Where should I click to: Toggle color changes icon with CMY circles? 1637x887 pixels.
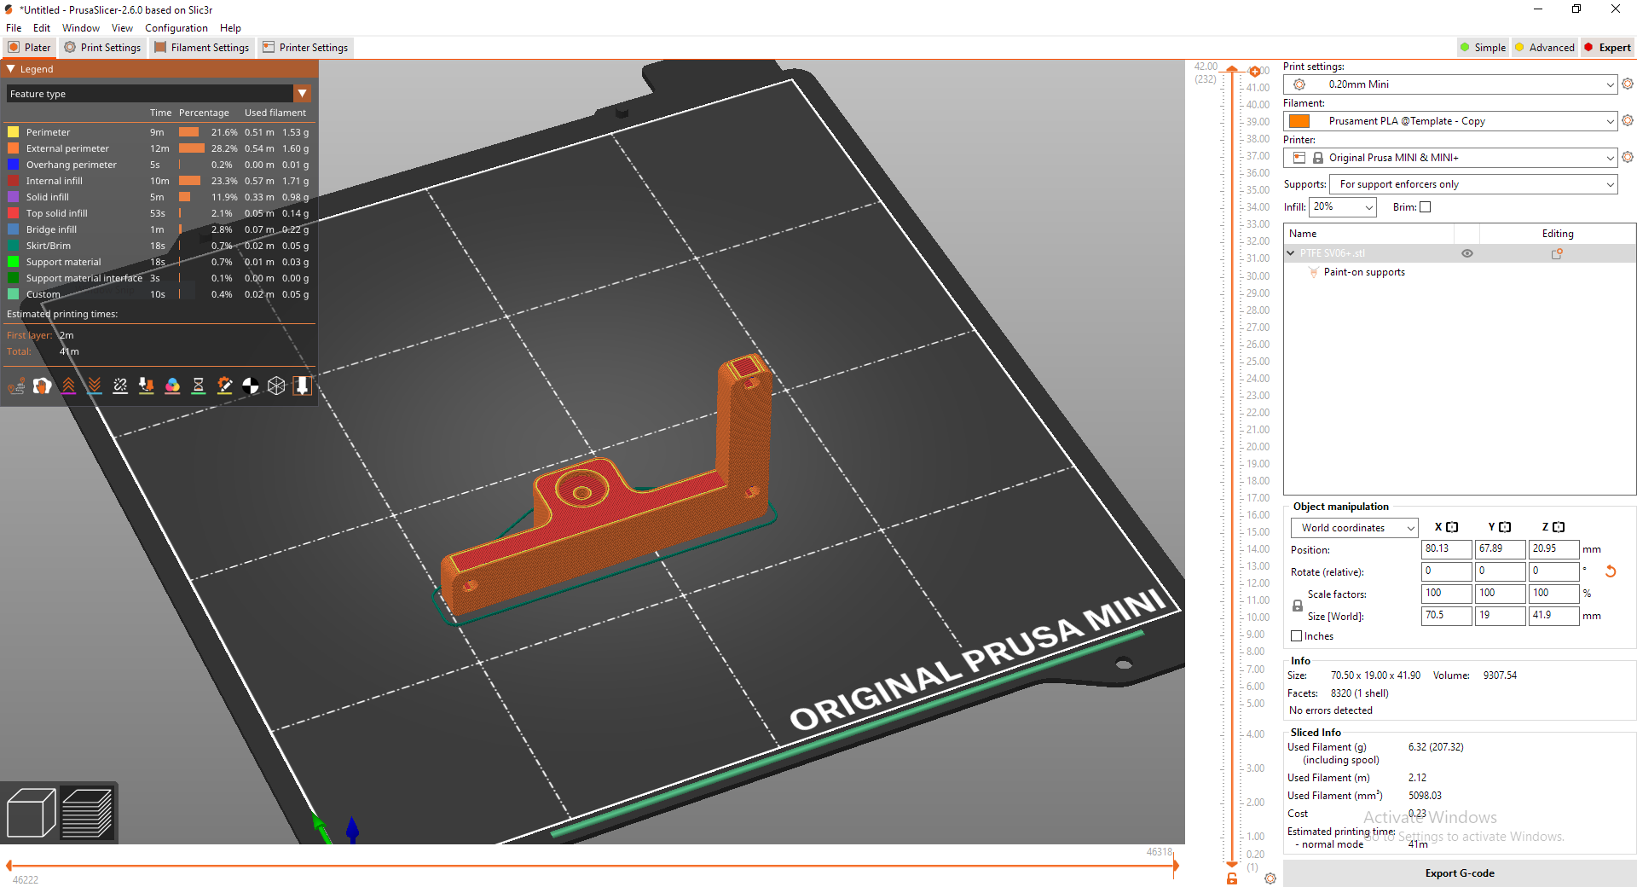coord(172,386)
